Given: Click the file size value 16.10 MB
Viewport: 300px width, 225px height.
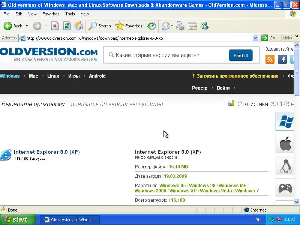Looking at the screenshot, I should (x=178, y=167).
